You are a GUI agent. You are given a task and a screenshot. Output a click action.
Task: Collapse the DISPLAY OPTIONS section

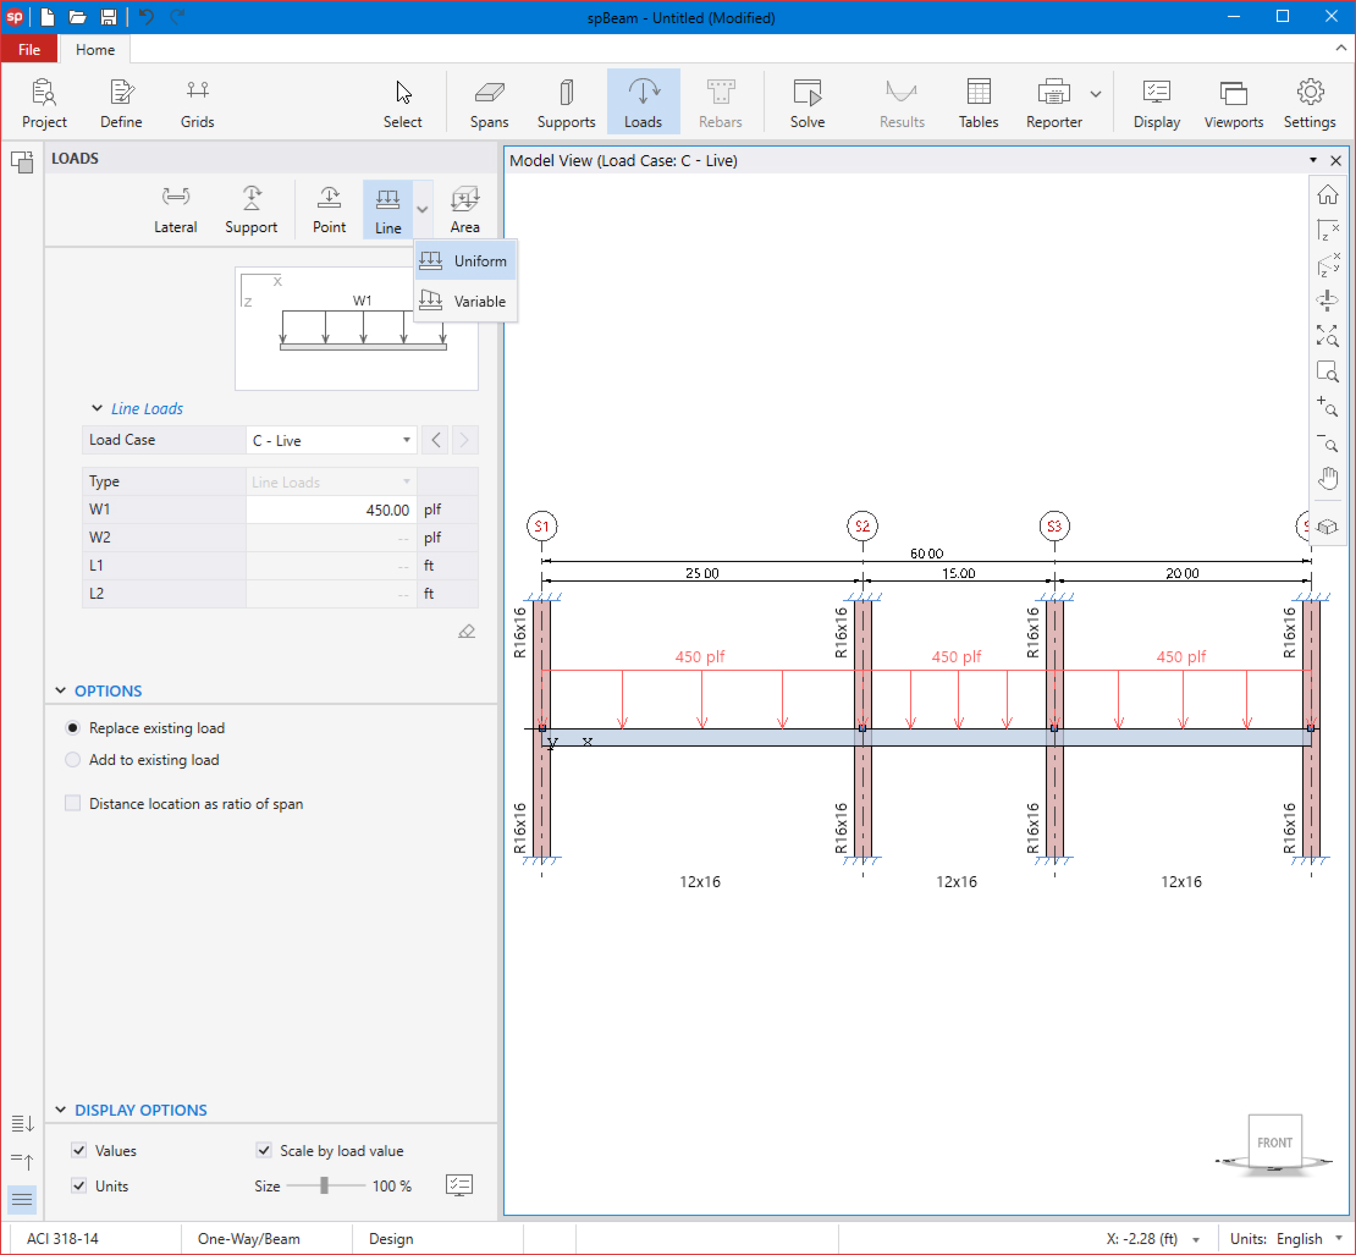tap(60, 1110)
